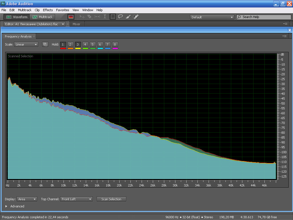293x220 pixels.
Task: Switch to Waveform view
Action: [x=17, y=17]
